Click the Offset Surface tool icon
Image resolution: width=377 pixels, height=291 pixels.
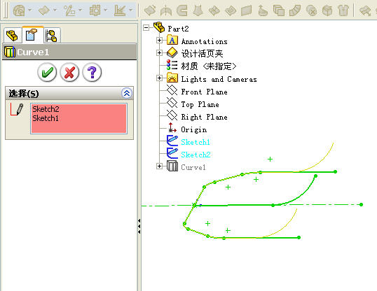click(214, 10)
